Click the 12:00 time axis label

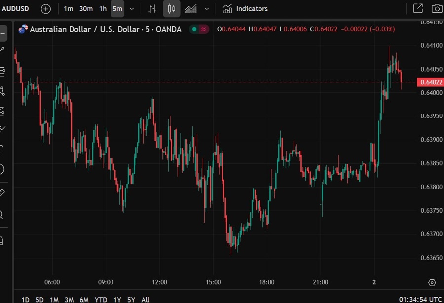pyautogui.click(x=159, y=282)
